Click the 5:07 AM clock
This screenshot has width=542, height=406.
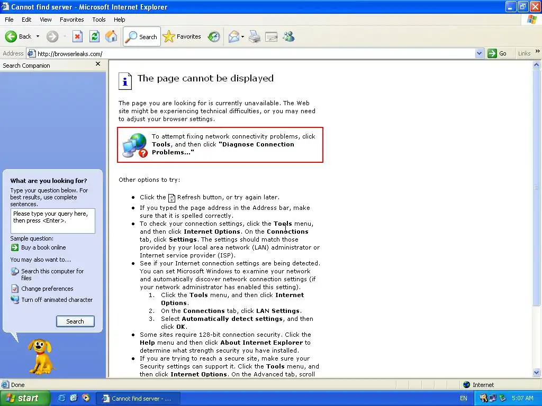(x=522, y=398)
